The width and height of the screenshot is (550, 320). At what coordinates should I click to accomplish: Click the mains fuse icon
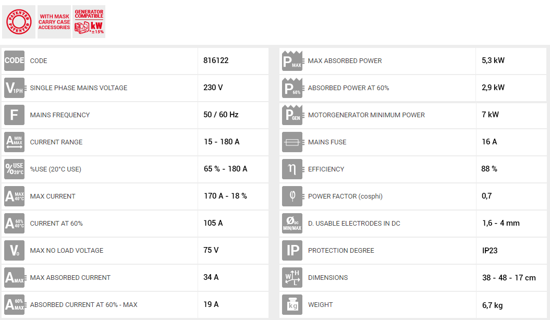coord(292,142)
